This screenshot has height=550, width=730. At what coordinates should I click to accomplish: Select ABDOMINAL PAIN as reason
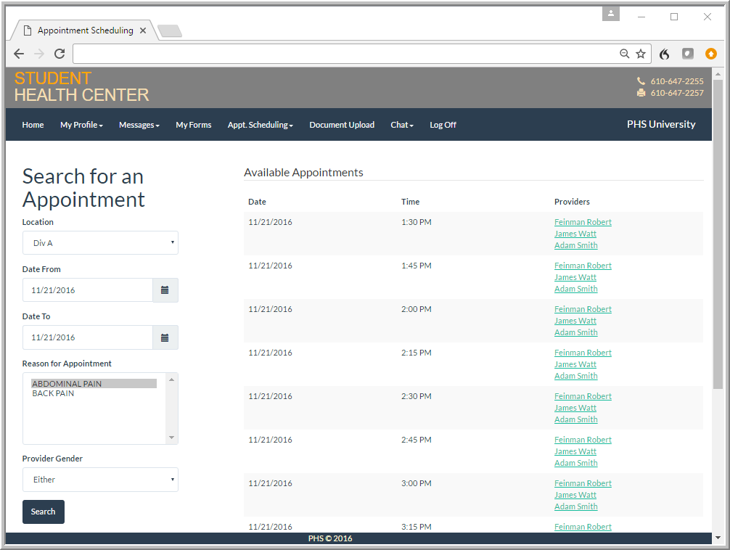pos(94,384)
